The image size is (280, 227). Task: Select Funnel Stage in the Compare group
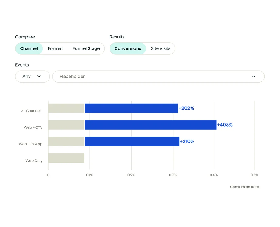coord(86,48)
